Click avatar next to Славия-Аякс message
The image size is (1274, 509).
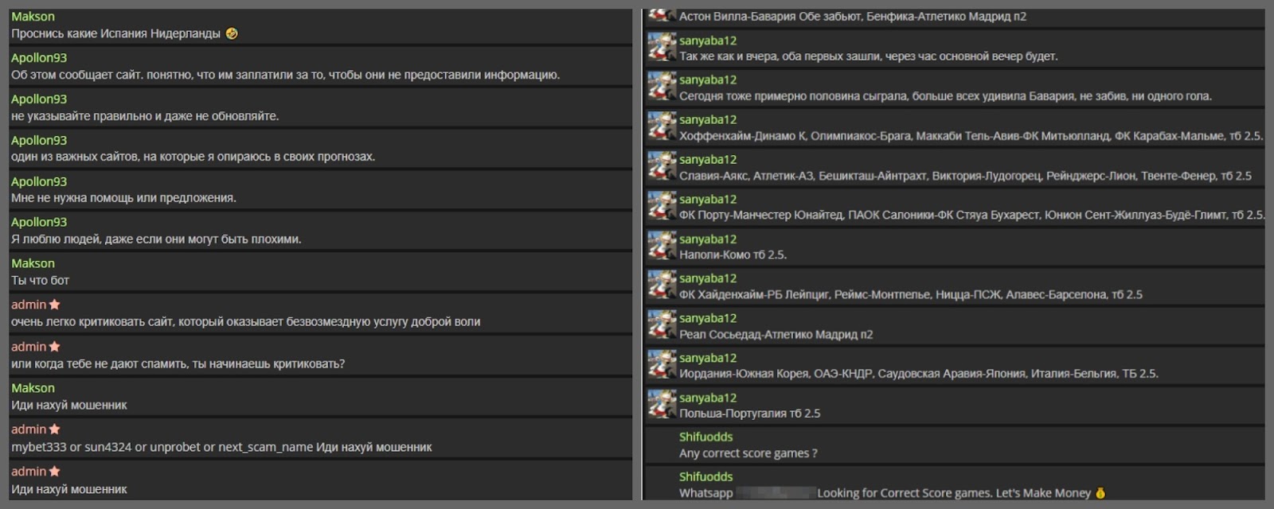662,166
